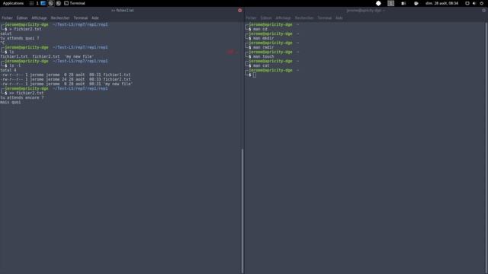488x274 pixels.
Task: Open Affichage menu in right terminal window
Action: pos(283,18)
